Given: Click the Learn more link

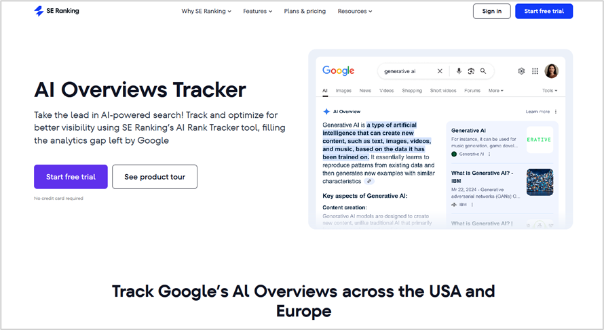Looking at the screenshot, I should pos(537,112).
